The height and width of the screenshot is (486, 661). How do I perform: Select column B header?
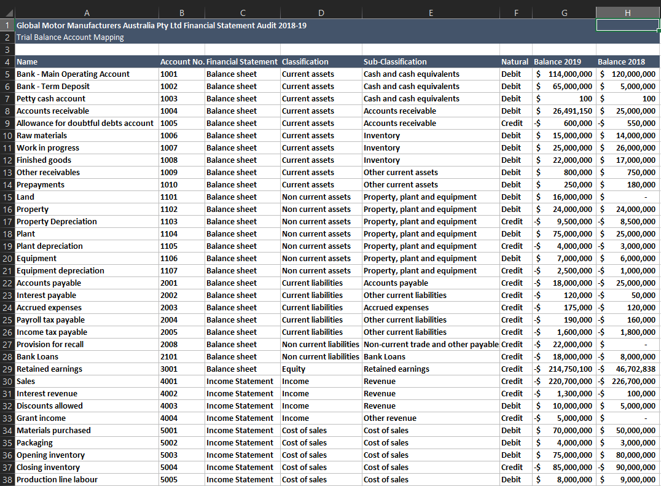(182, 13)
